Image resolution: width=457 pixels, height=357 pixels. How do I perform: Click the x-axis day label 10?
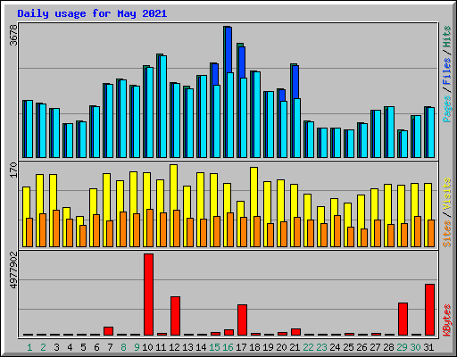(x=147, y=347)
